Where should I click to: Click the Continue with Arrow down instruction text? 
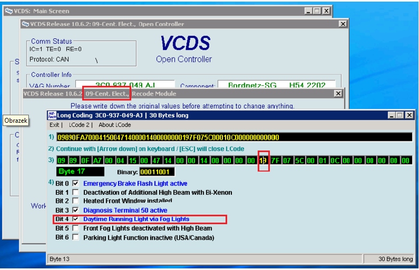[x=150, y=149]
